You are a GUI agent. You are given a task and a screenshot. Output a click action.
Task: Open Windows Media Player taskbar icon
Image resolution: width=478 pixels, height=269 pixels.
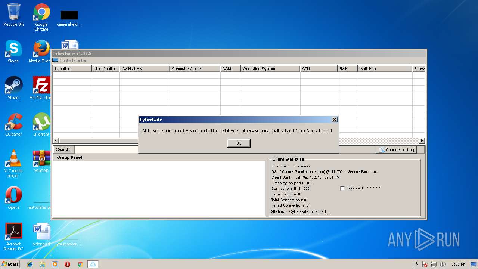tap(55, 264)
